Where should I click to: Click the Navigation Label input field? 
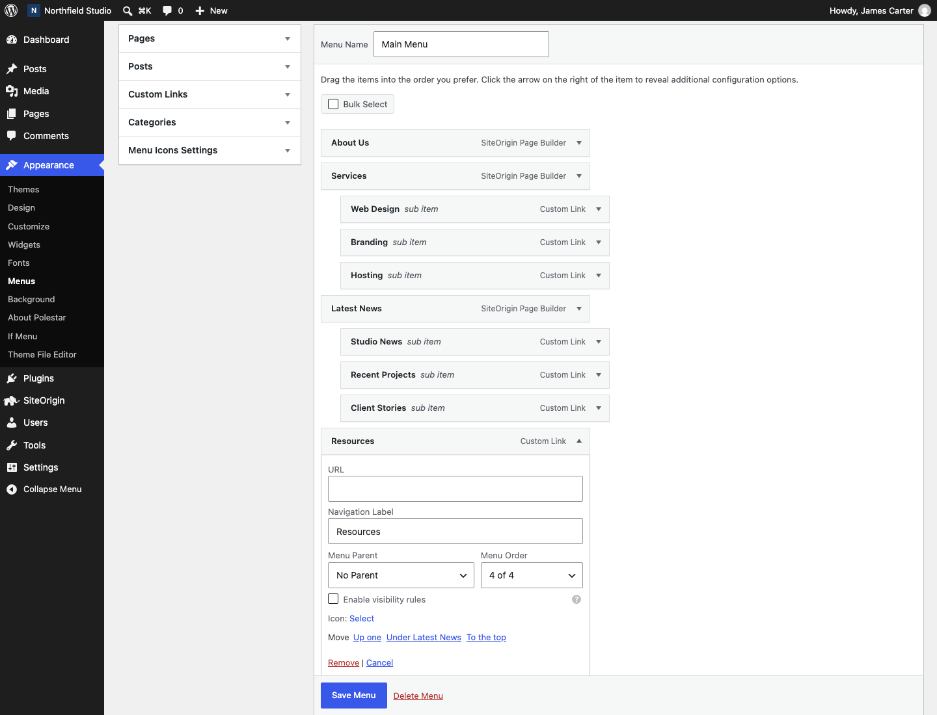(x=455, y=531)
